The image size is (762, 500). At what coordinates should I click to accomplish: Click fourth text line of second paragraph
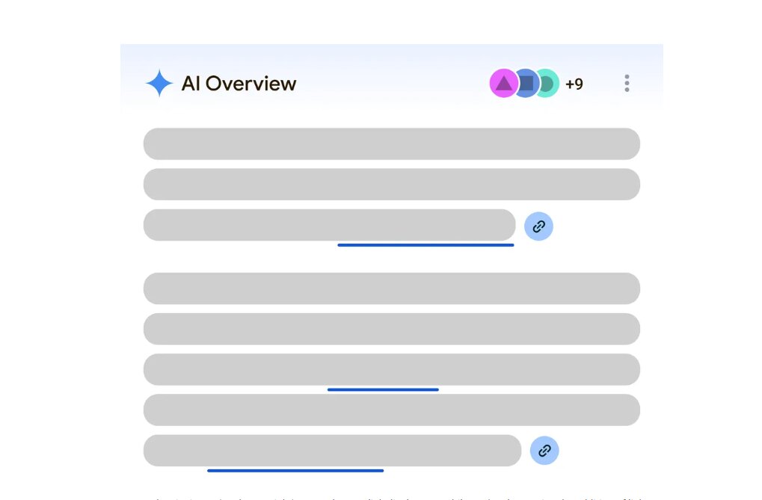pyautogui.click(x=391, y=410)
